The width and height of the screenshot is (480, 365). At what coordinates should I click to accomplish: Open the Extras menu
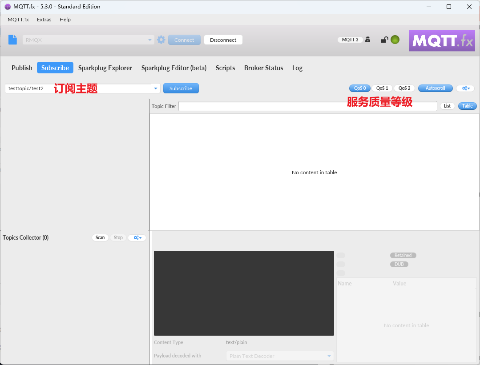[44, 20]
